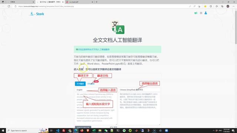The width and height of the screenshot is (237, 133).
Task: Click the Stork logo in header
Action: coord(37,14)
